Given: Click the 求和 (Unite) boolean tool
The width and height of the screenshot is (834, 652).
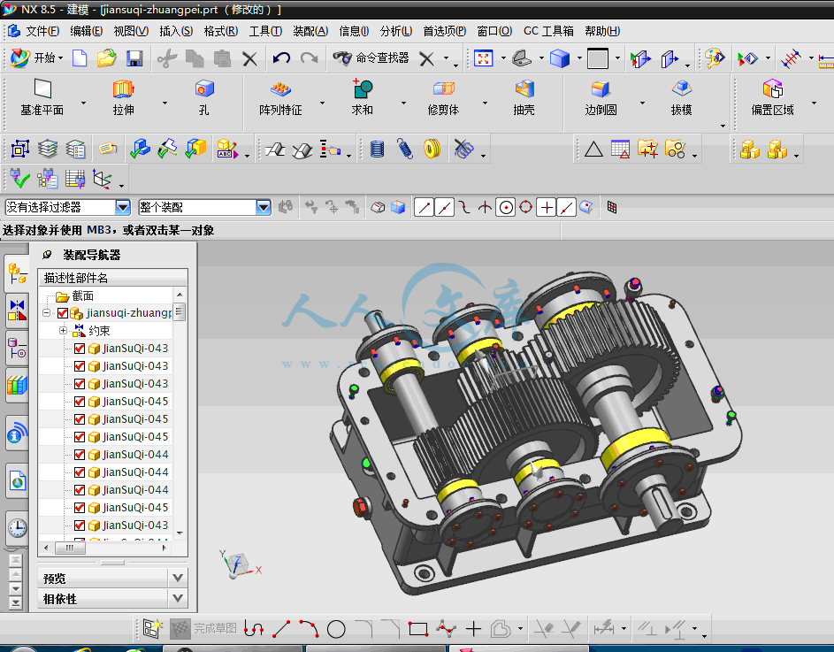Looking at the screenshot, I should coord(362,89).
